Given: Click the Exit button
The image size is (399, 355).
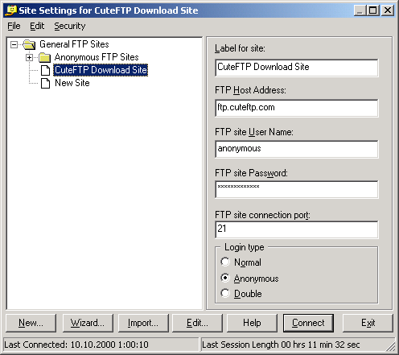Looking at the screenshot, I should pyautogui.click(x=368, y=323).
